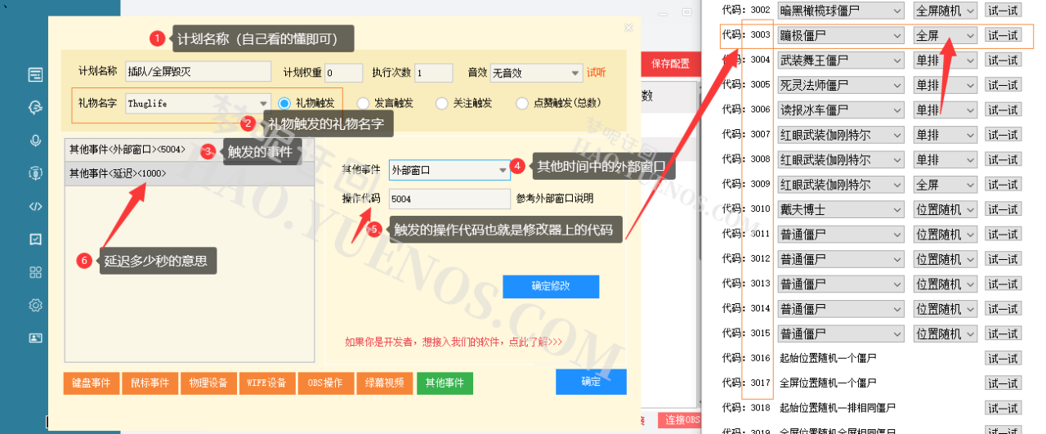Open the 全屏随机 dropdown for code 3002
The height and width of the screenshot is (434, 1046).
coord(945,10)
